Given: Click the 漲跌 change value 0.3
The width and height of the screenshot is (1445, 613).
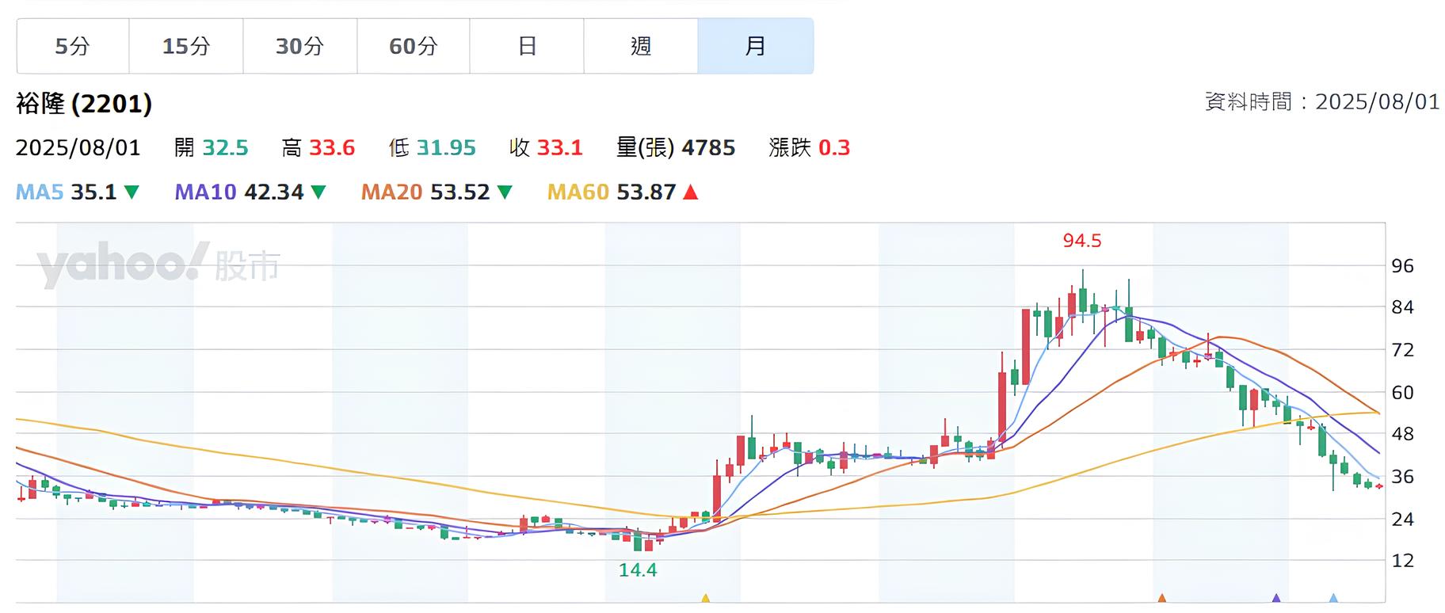Looking at the screenshot, I should 833,148.
